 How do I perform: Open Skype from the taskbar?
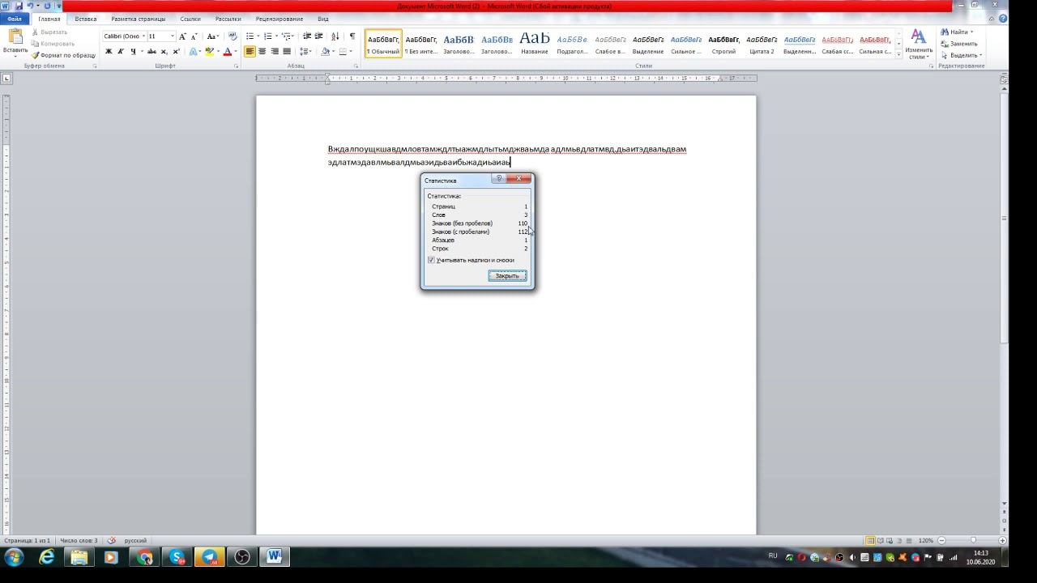click(177, 557)
